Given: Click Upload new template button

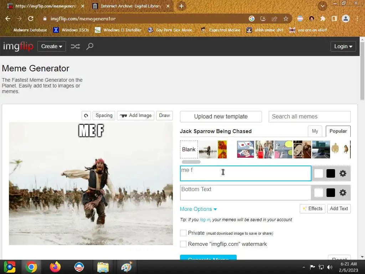Looking at the screenshot, I should click(221, 117).
